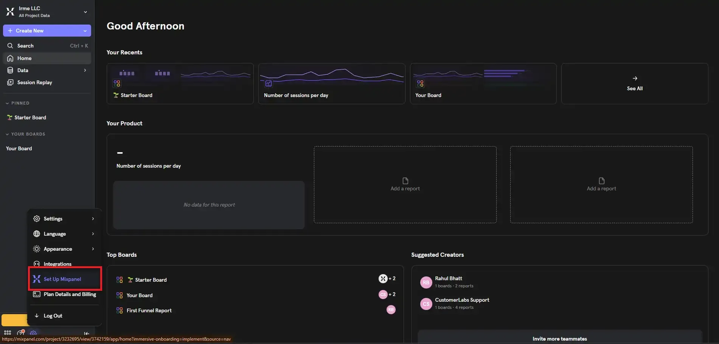Expand the Irme LLC project switcher
The image size is (719, 344).
coord(85,12)
